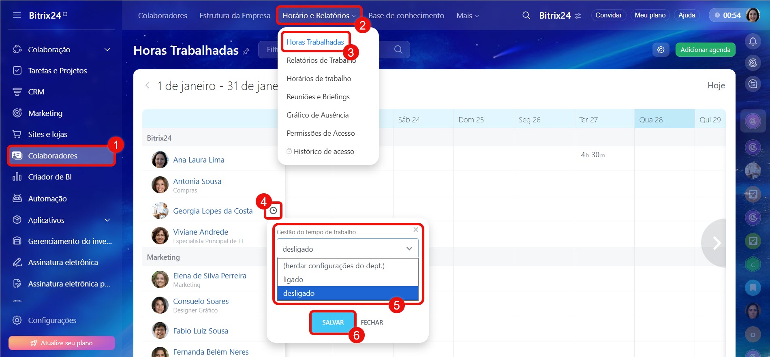Click the hamburger menu icon beside Bitrix24
Viewport: 770px width, 357px height.
(17, 15)
